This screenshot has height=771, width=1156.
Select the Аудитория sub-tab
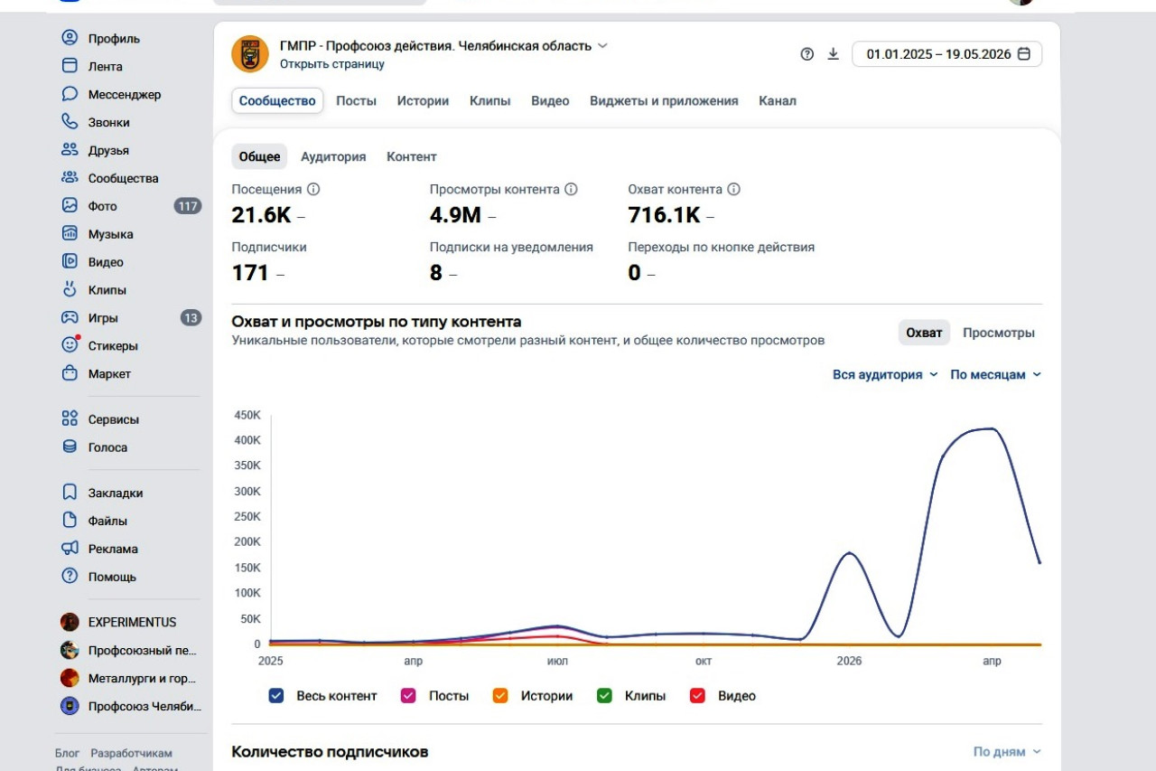[x=333, y=156]
